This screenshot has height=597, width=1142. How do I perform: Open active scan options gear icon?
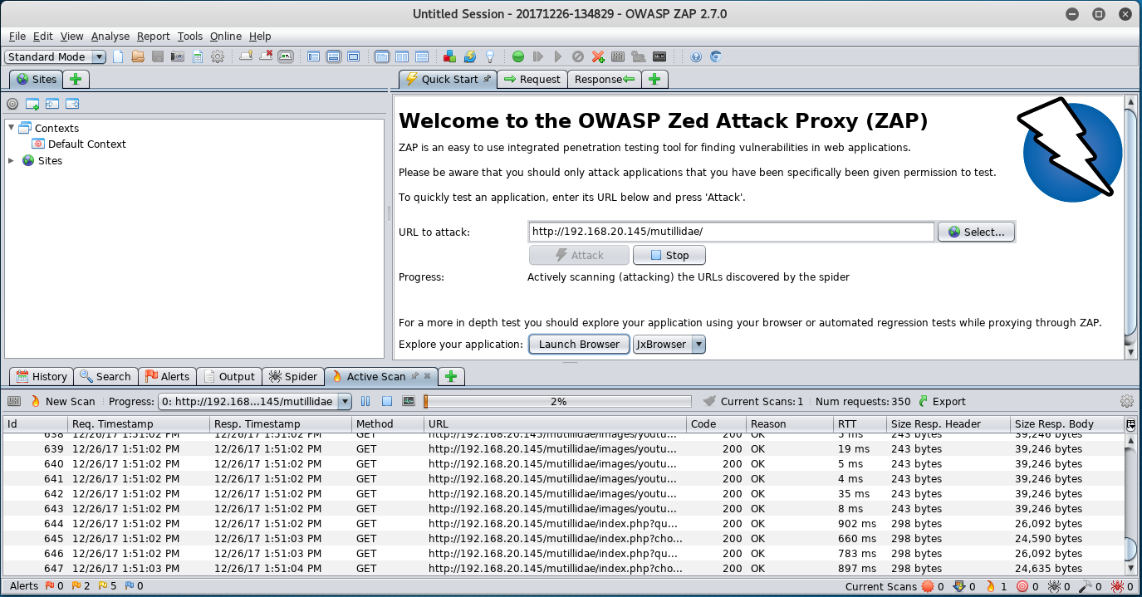(x=1127, y=401)
